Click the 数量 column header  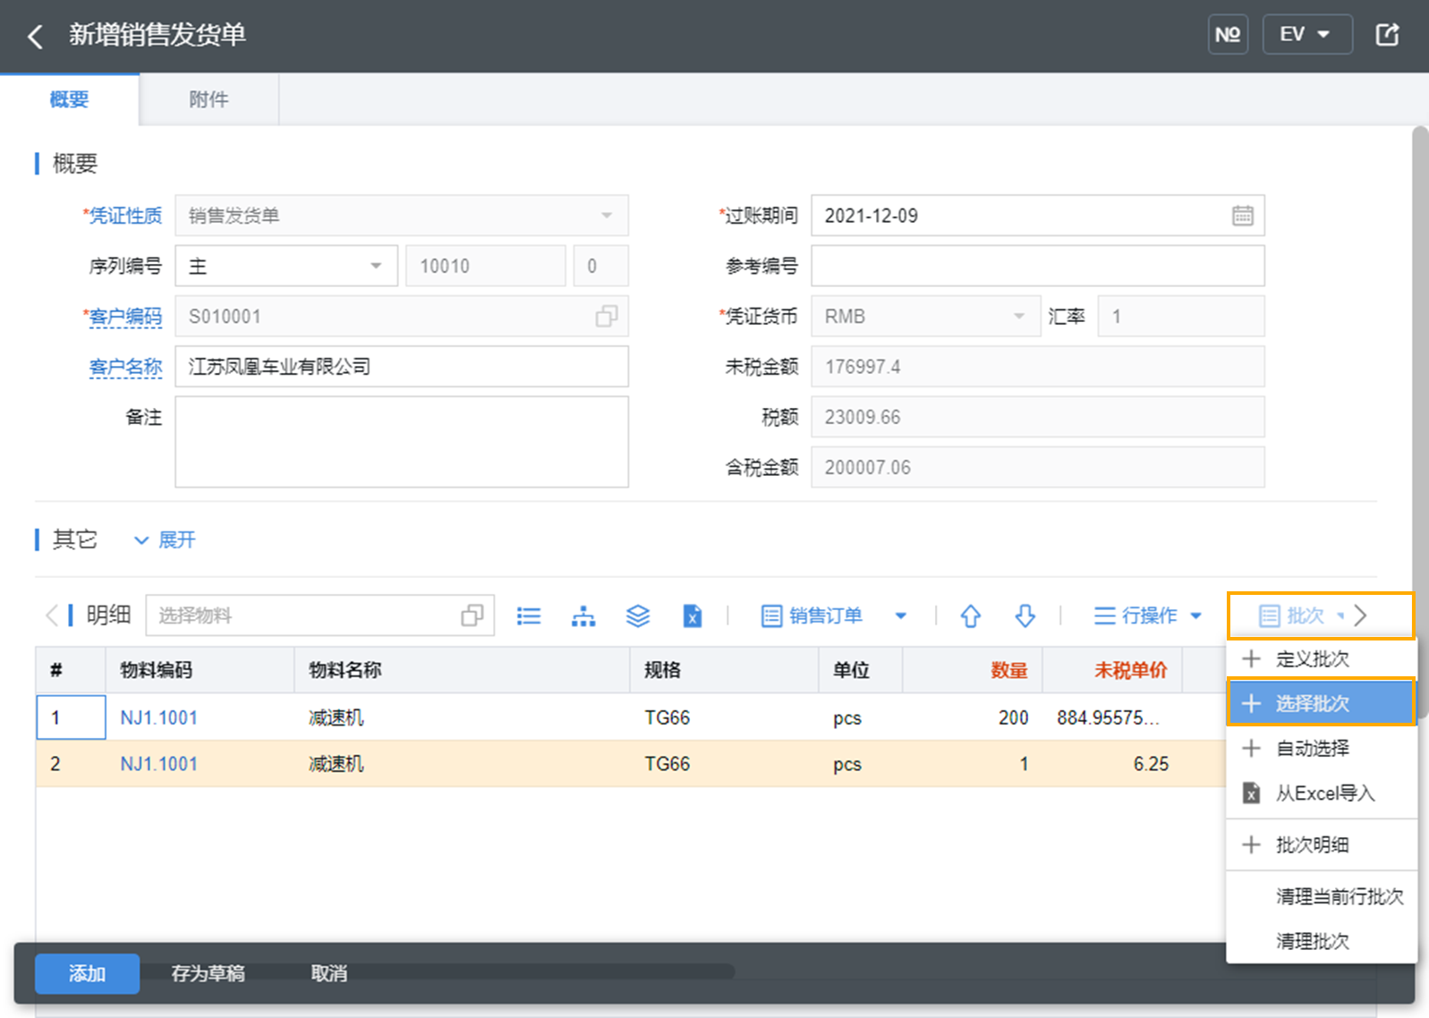(x=973, y=670)
